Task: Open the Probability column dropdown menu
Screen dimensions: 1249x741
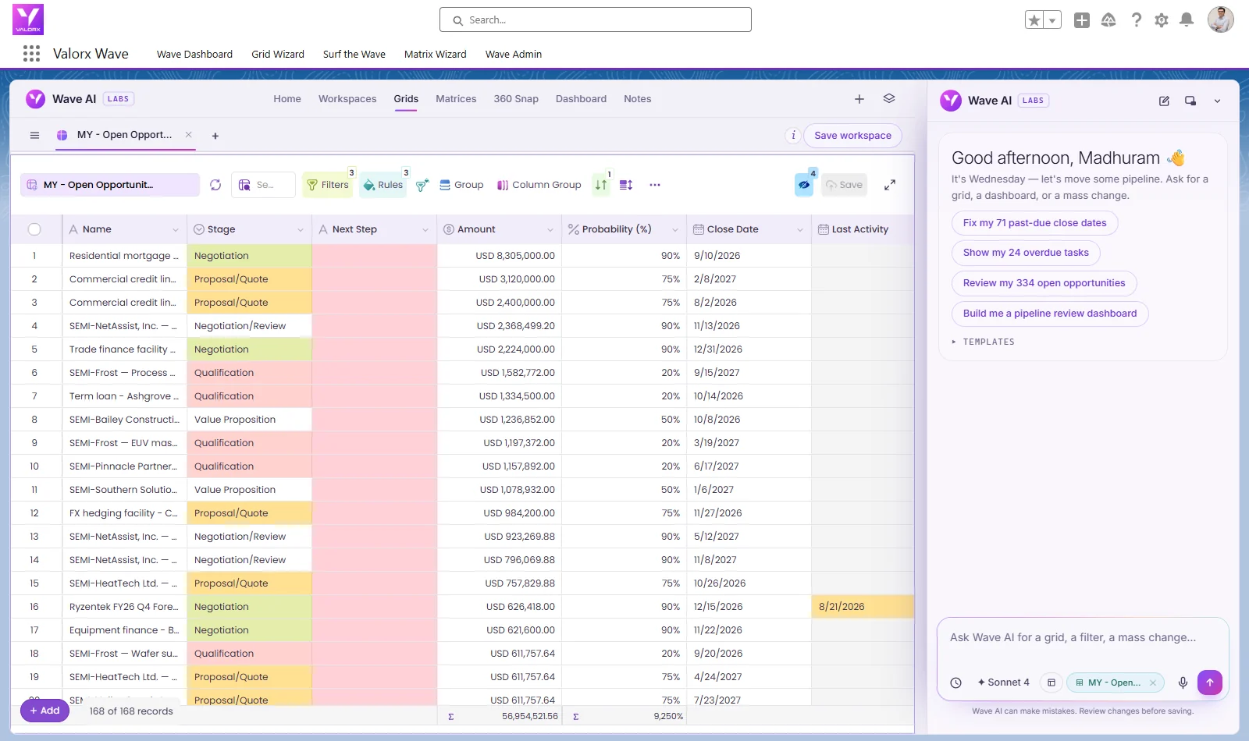Action: (675, 230)
